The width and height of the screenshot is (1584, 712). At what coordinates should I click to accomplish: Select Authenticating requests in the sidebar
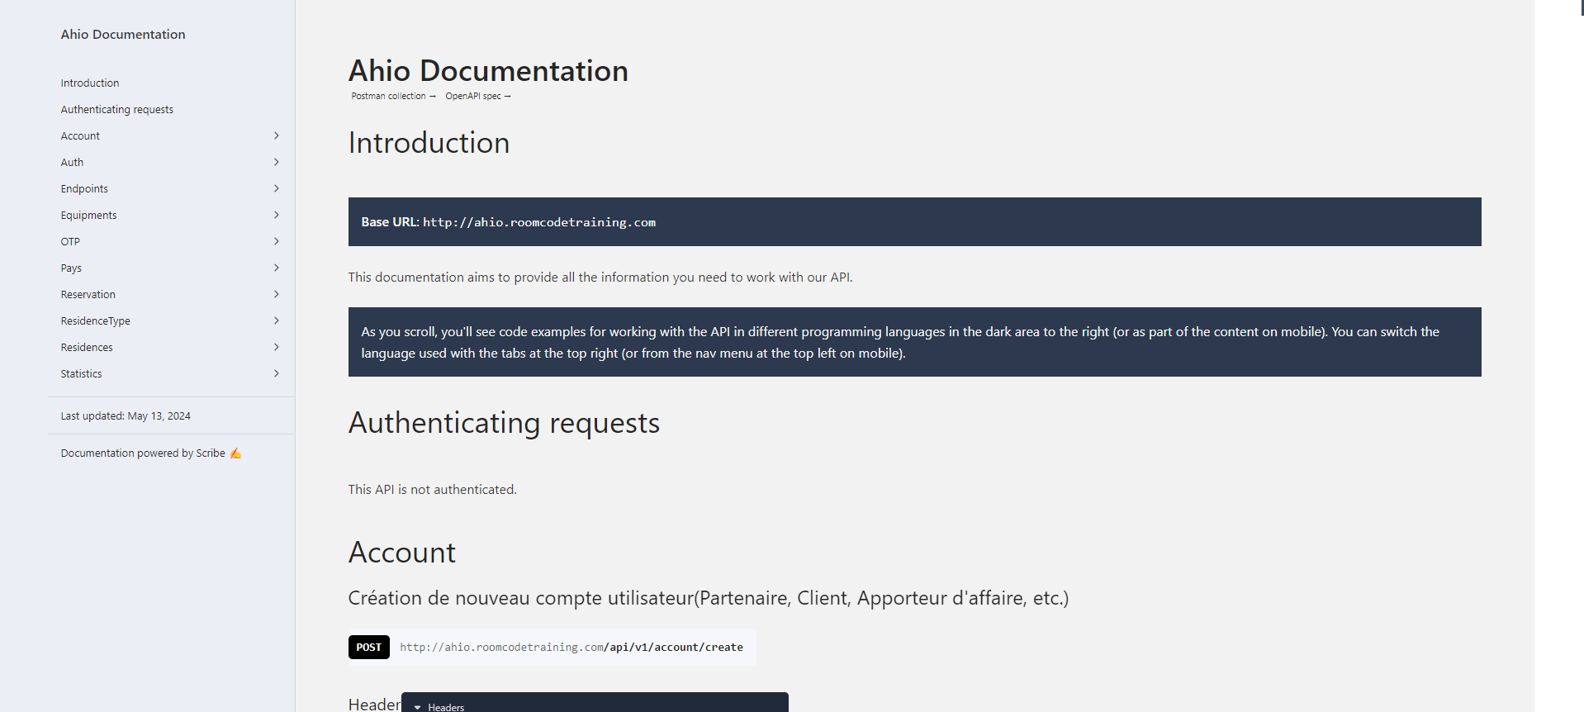116,109
